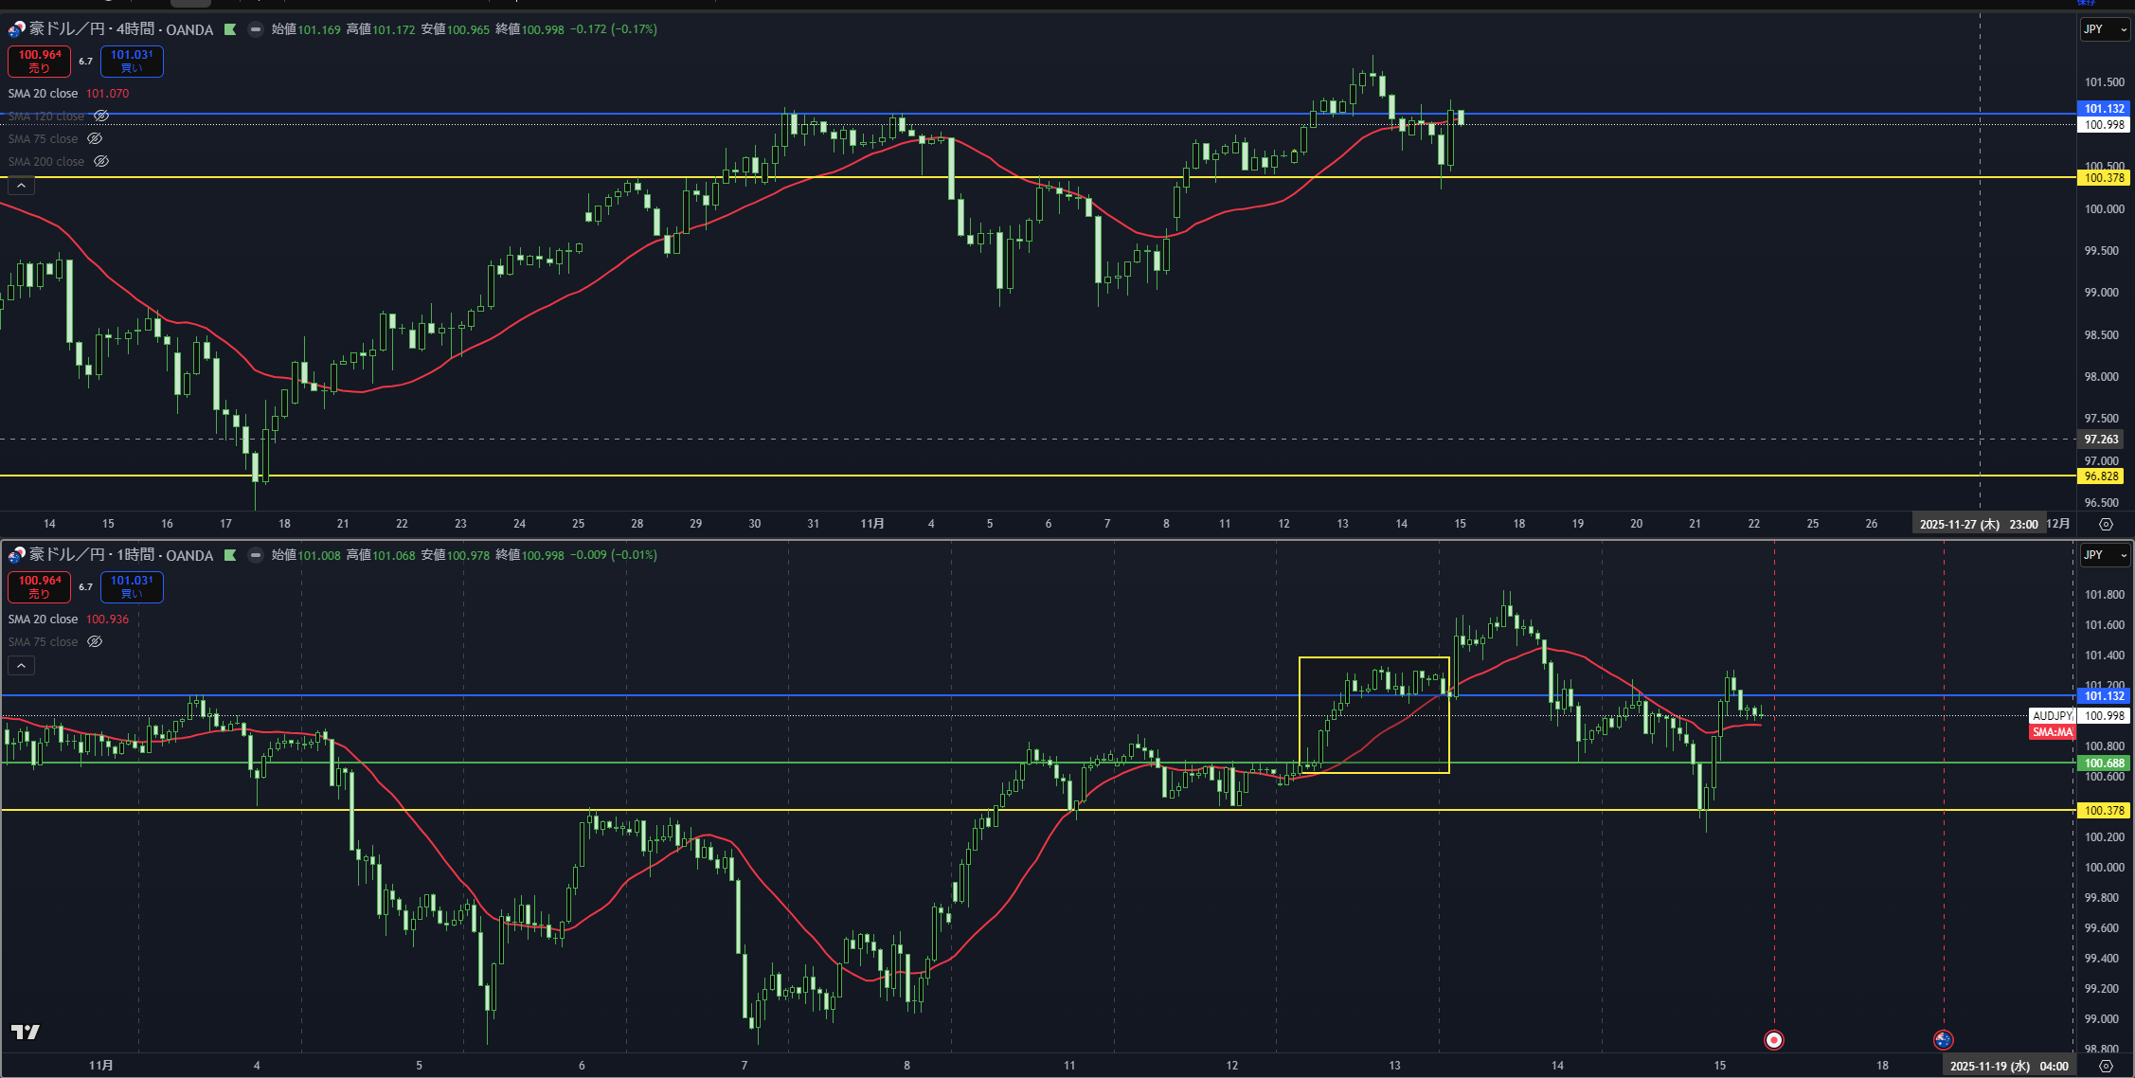
Task: Open chart settings gear on lower time axis
Action: point(2106,1066)
